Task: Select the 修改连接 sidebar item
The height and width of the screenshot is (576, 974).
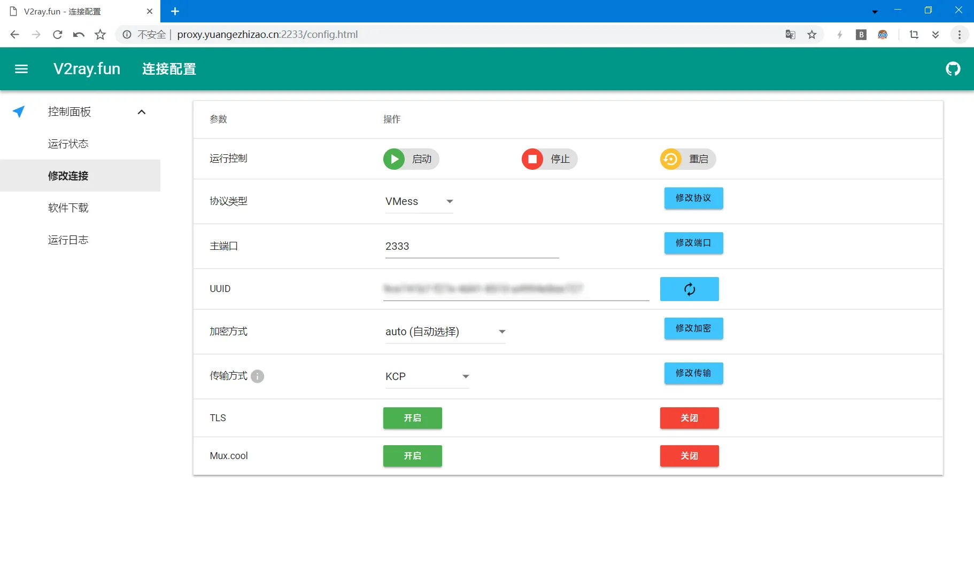Action: (80, 176)
